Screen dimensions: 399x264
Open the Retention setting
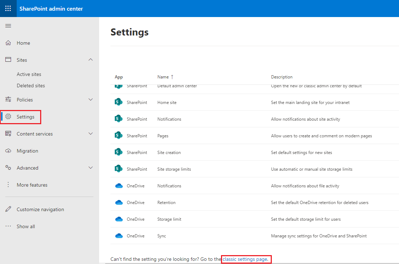pos(166,203)
